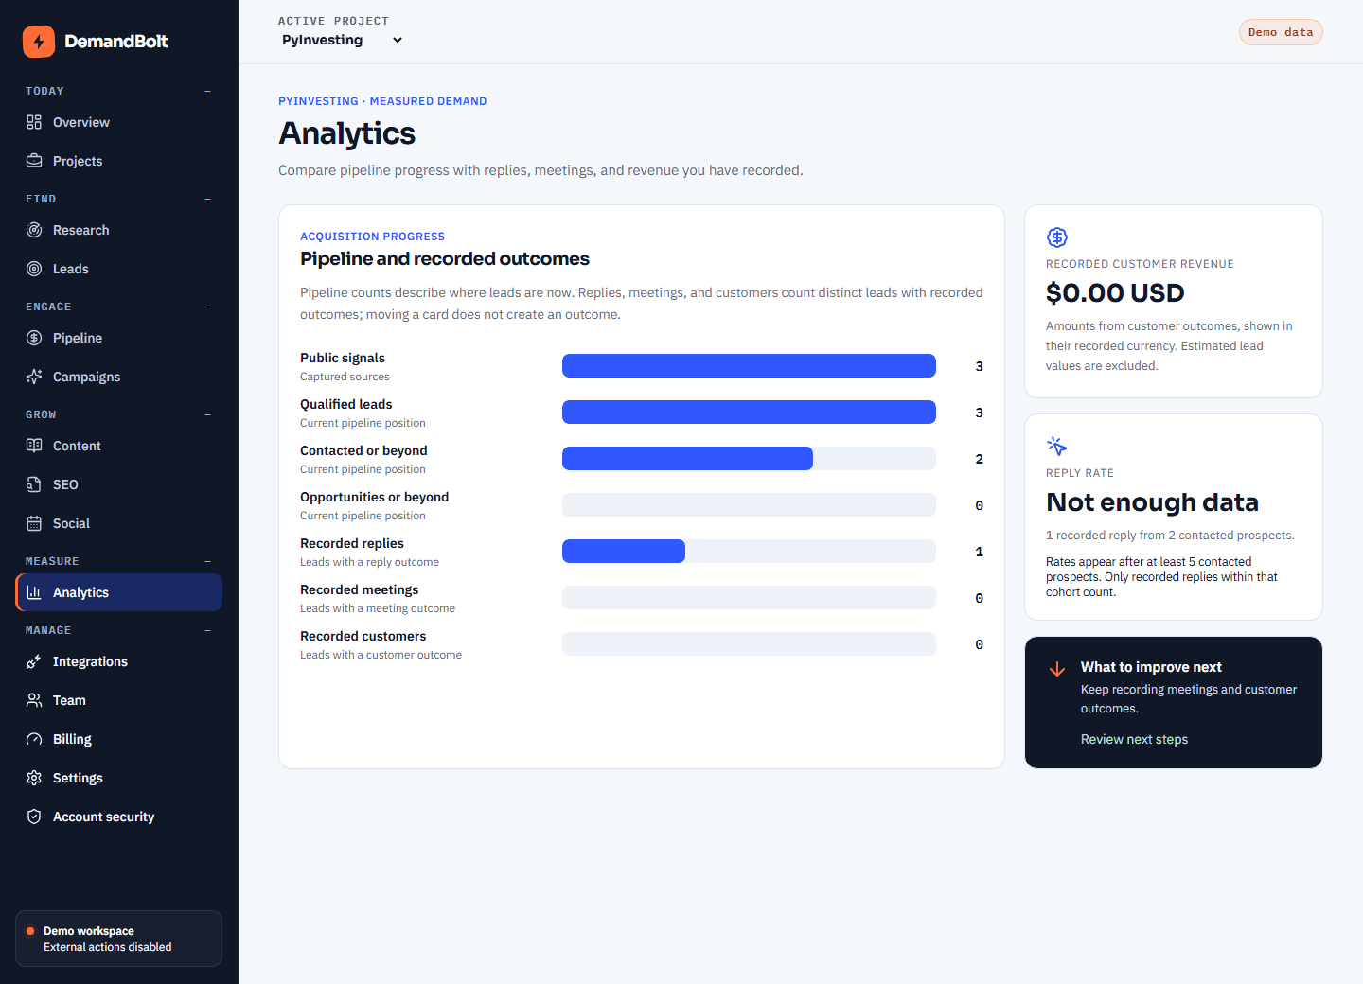This screenshot has height=984, width=1363.
Task: Click the Leads bullseye icon
Action: (x=34, y=269)
